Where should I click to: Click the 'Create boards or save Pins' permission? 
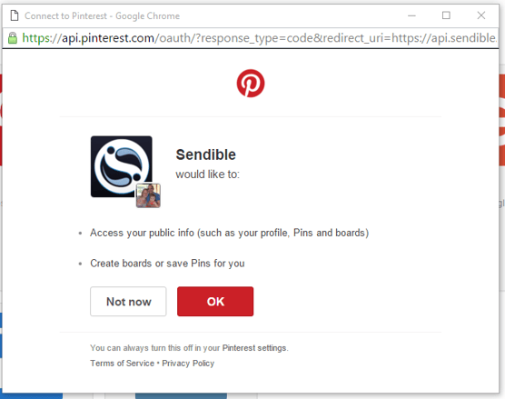tap(167, 264)
